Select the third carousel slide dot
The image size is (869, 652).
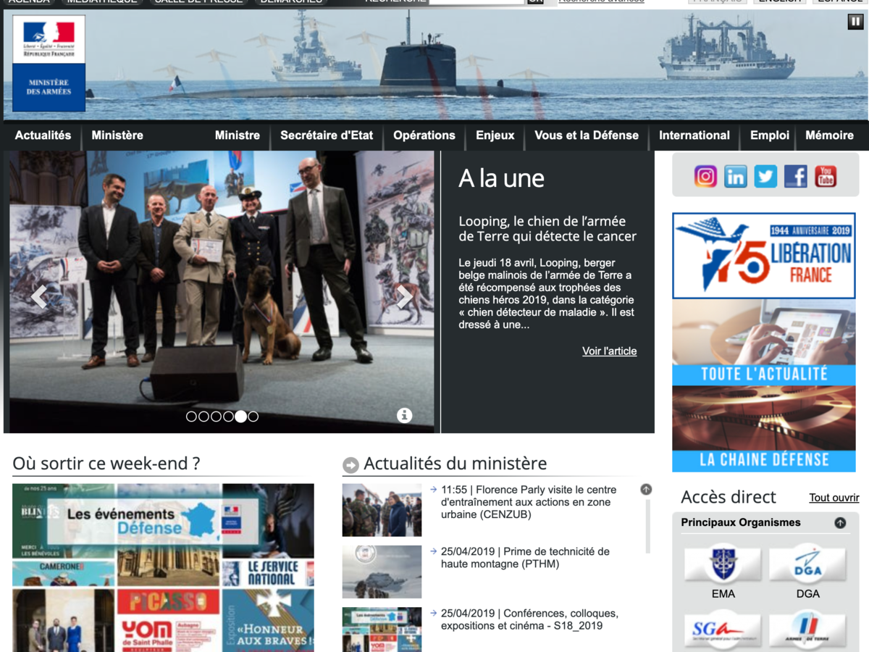point(216,417)
